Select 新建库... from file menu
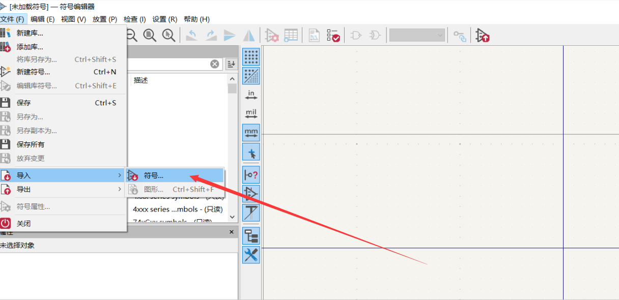 coord(30,33)
